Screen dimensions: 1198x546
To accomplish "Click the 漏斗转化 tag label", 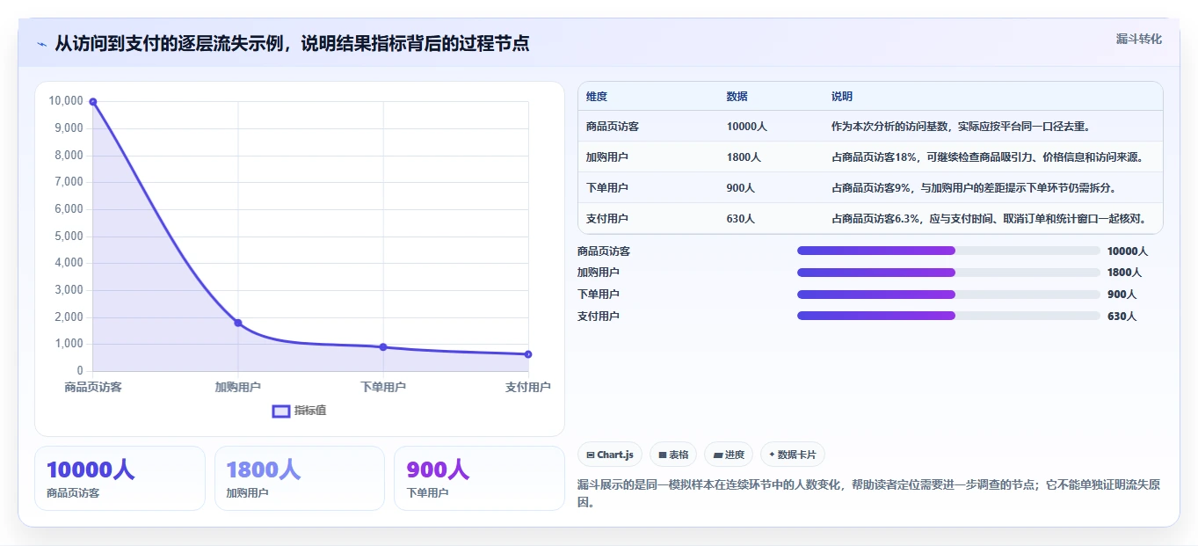I will tap(1138, 39).
